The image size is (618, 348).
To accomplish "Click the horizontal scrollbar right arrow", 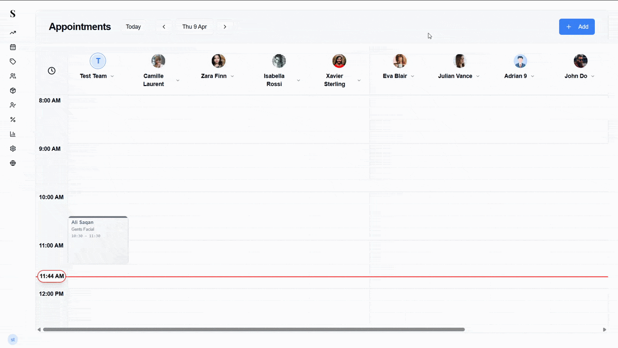I will coord(604,330).
